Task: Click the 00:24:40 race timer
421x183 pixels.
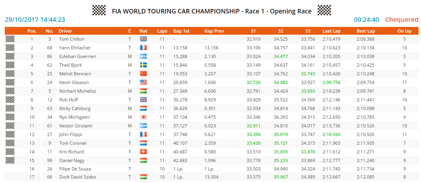Action: [x=366, y=20]
